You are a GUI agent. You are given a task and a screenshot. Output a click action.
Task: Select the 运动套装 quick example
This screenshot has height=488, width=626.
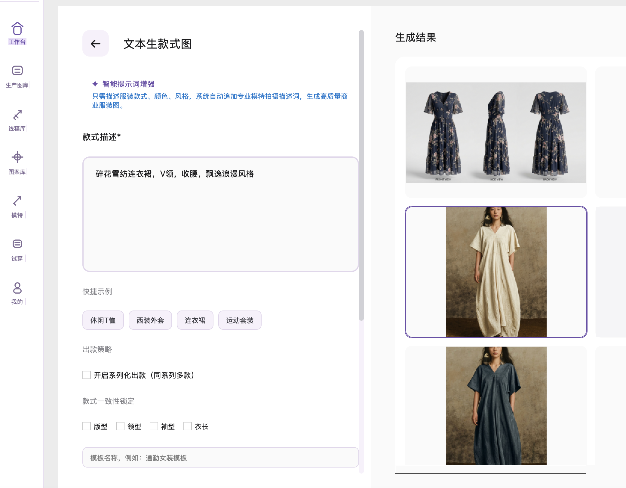tap(240, 320)
